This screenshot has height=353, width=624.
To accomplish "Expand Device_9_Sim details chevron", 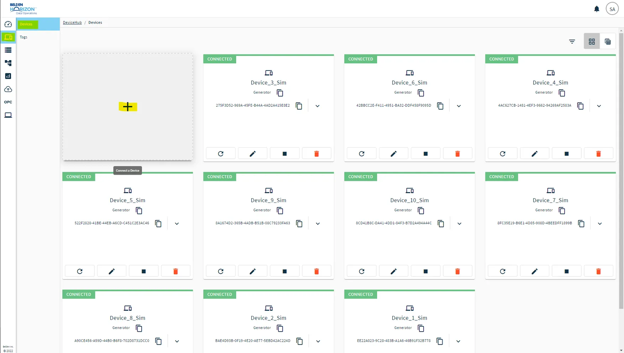I will pyautogui.click(x=318, y=223).
